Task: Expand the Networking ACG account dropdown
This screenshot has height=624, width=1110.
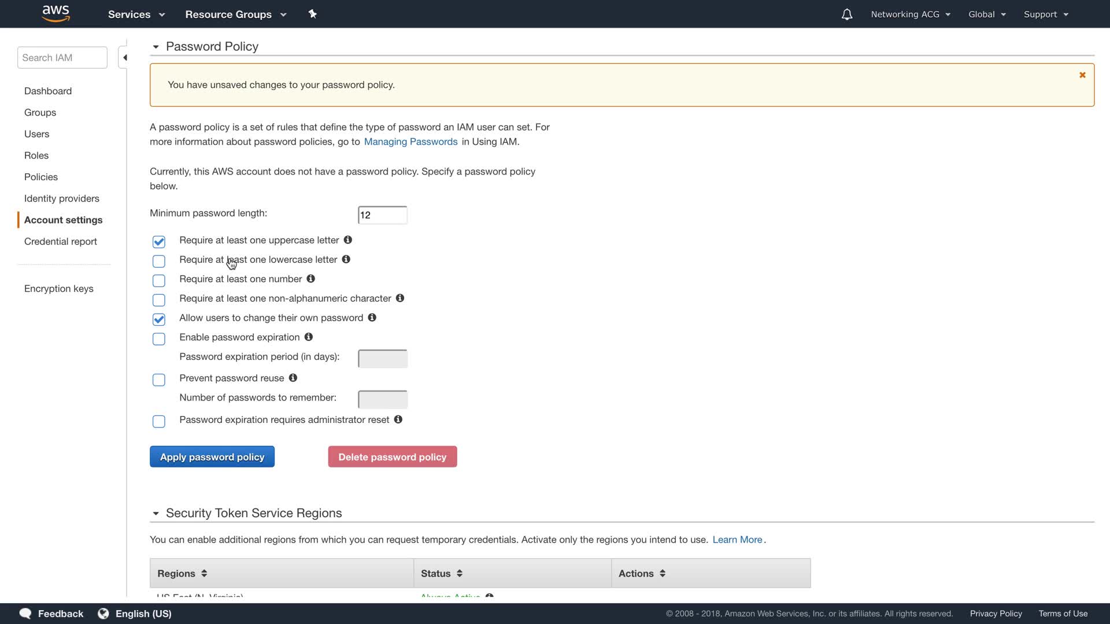Action: click(x=911, y=14)
